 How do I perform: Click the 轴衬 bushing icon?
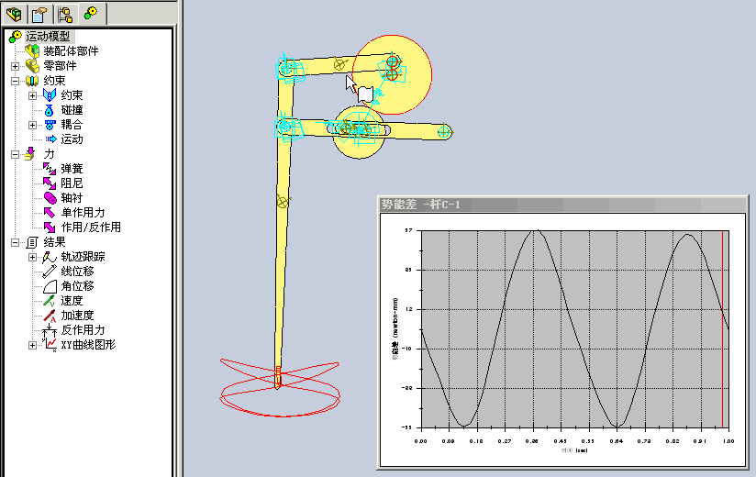(x=50, y=198)
